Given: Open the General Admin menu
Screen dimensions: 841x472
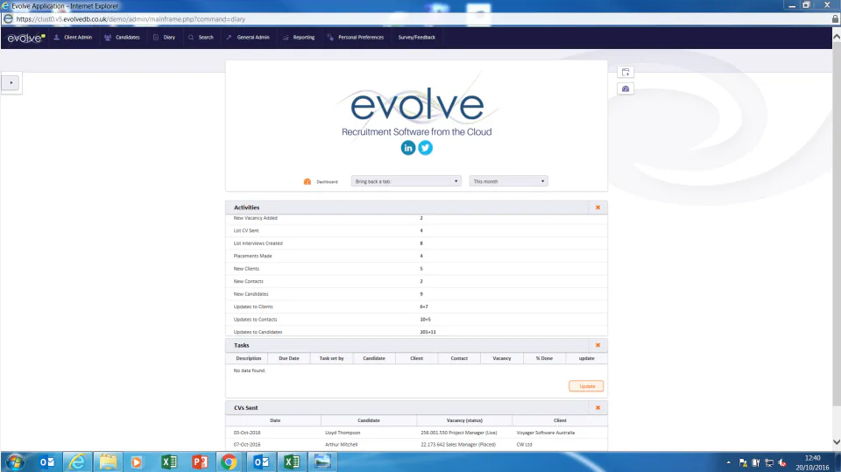Looking at the screenshot, I should click(x=247, y=38).
